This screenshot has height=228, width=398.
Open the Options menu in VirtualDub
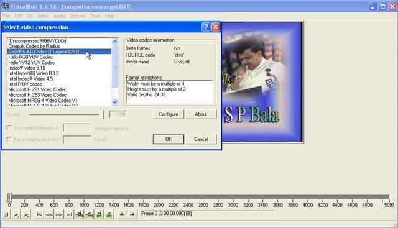pos(77,16)
